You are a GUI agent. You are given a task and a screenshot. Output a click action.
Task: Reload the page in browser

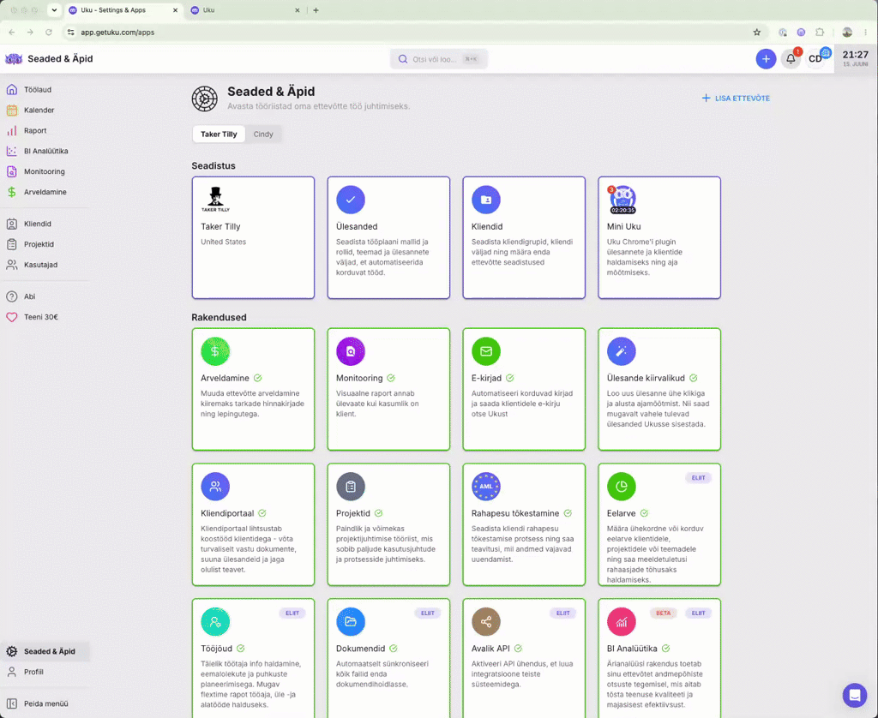pyautogui.click(x=49, y=33)
